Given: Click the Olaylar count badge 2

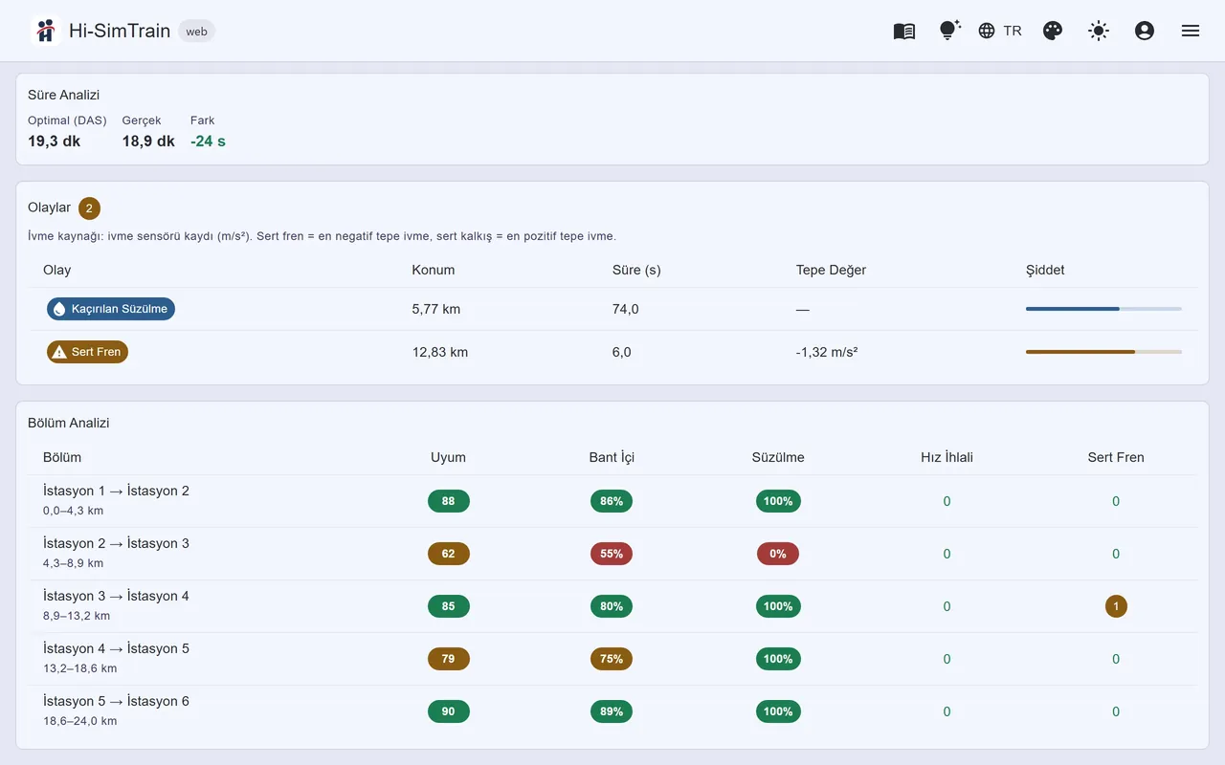Looking at the screenshot, I should point(89,208).
